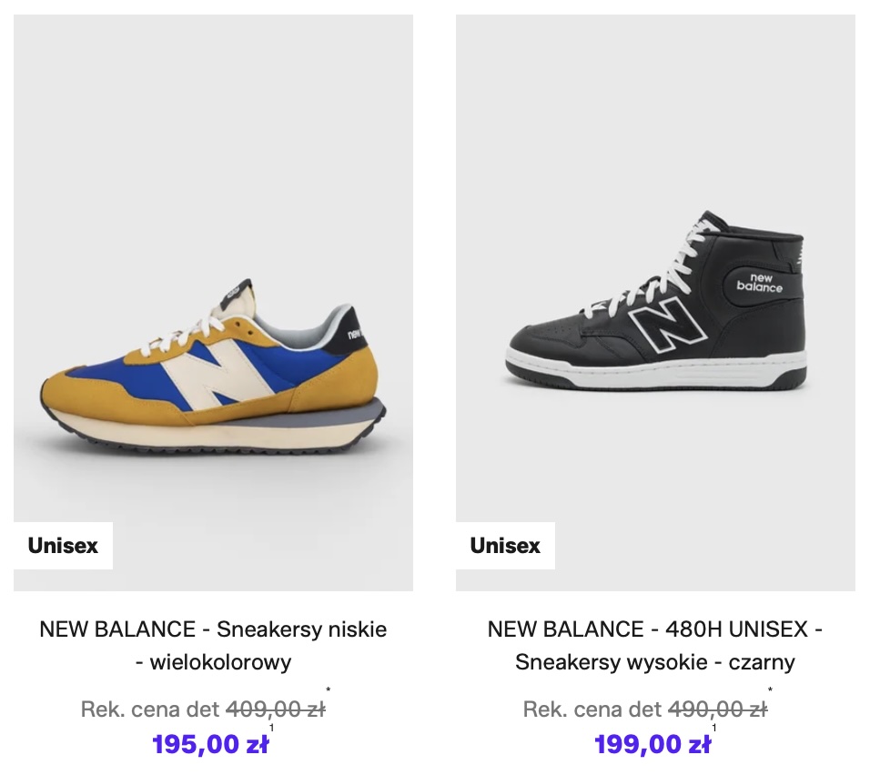
Task: Click the footnote marker 1 beside 195,00 zł
Action: [271, 728]
